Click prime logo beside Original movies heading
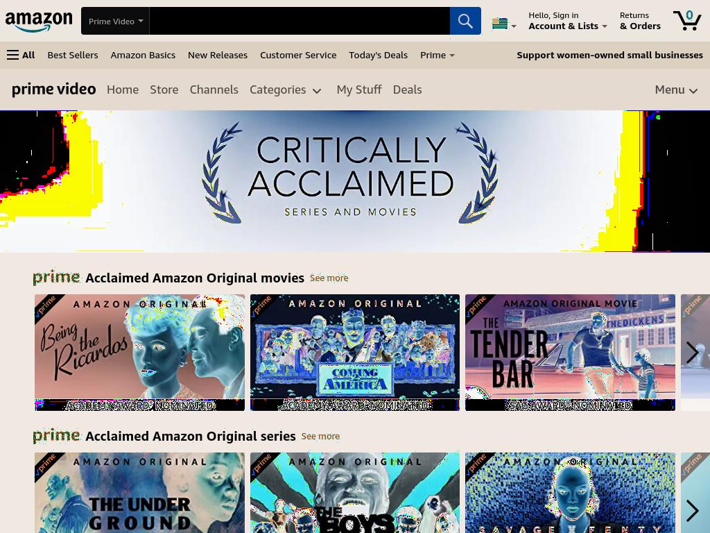This screenshot has width=710, height=533. (56, 278)
